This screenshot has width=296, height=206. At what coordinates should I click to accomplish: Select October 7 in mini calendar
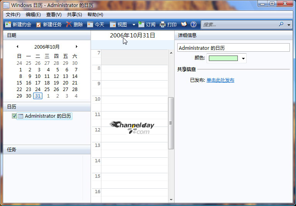(76, 70)
